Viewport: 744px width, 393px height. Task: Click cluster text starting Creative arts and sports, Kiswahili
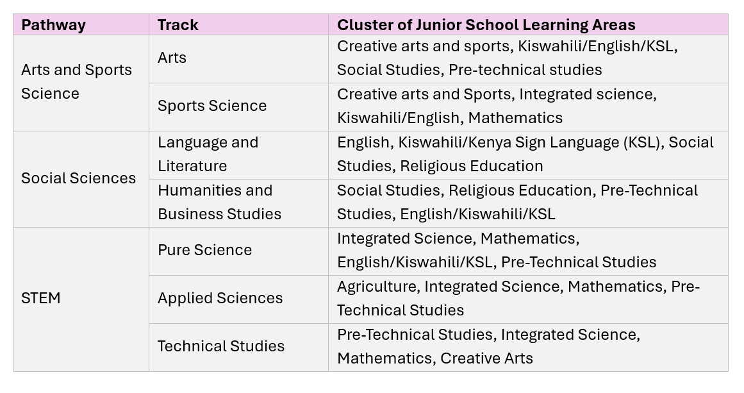528,59
